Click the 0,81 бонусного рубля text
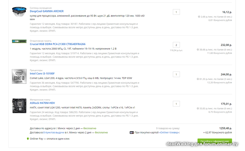This screenshot has height=151, width=245. coord(220,20)
